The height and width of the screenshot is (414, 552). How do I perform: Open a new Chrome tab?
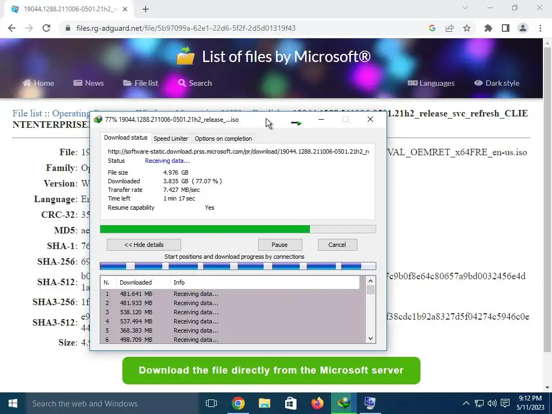coord(146,10)
